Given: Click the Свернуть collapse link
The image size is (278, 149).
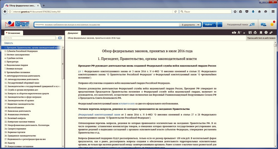Looking at the screenshot, I should click(x=9, y=43).
